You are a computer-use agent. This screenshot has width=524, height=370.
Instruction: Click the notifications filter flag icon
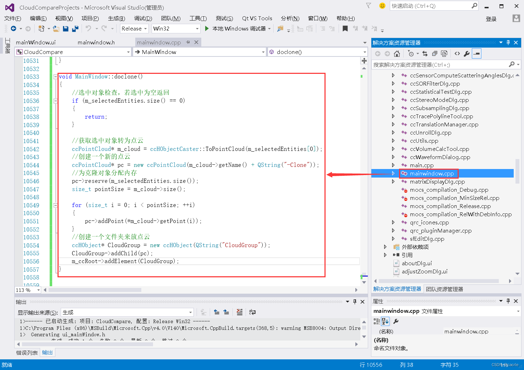pyautogui.click(x=369, y=6)
